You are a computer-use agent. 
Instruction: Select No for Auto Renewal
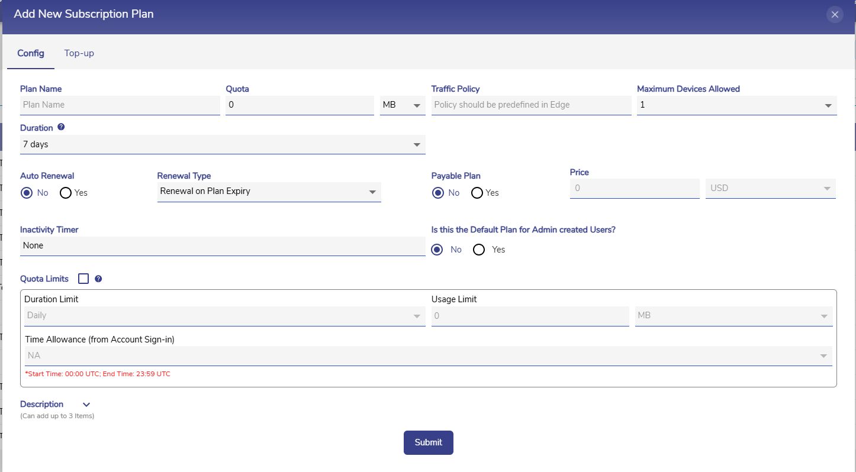tap(26, 193)
